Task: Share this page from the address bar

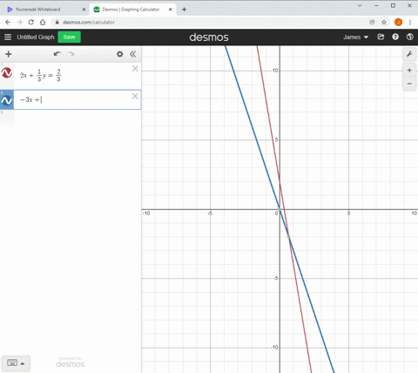Action: [x=372, y=22]
